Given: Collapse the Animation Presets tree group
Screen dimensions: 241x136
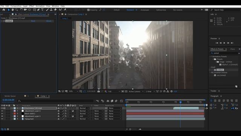Looking at the screenshot, I should [x=210, y=57].
